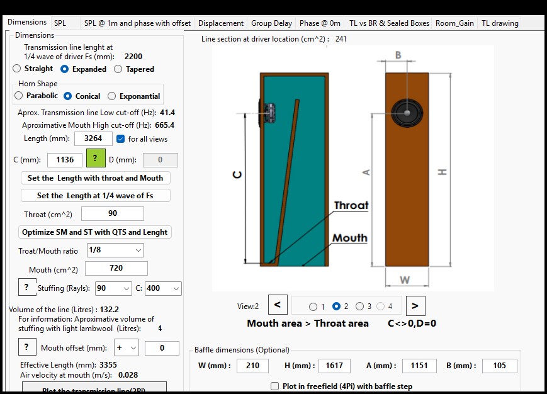Click Optimize SM and ST with QTS button
Image resolution: width=547 pixels, height=394 pixels.
coord(95,232)
